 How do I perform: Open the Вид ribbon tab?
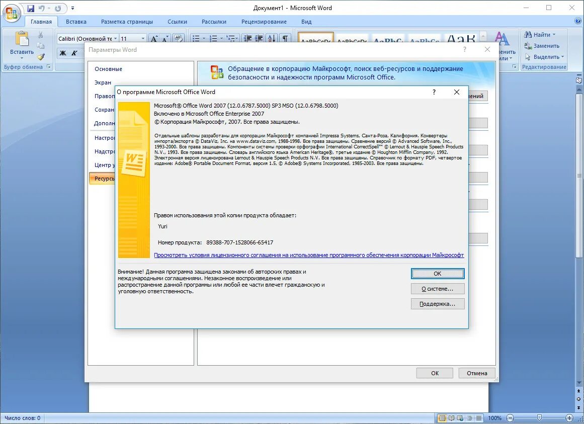(306, 22)
